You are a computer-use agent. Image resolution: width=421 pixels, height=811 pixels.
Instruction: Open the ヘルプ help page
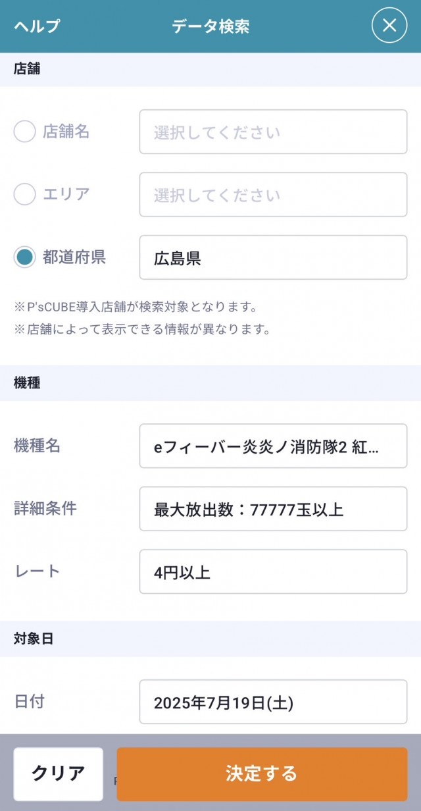[x=33, y=26]
